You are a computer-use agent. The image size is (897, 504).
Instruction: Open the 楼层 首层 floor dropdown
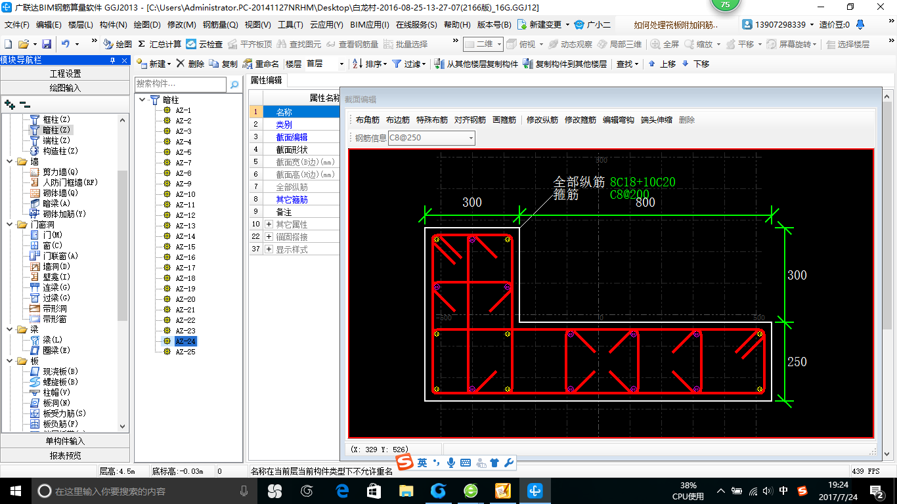(x=341, y=64)
